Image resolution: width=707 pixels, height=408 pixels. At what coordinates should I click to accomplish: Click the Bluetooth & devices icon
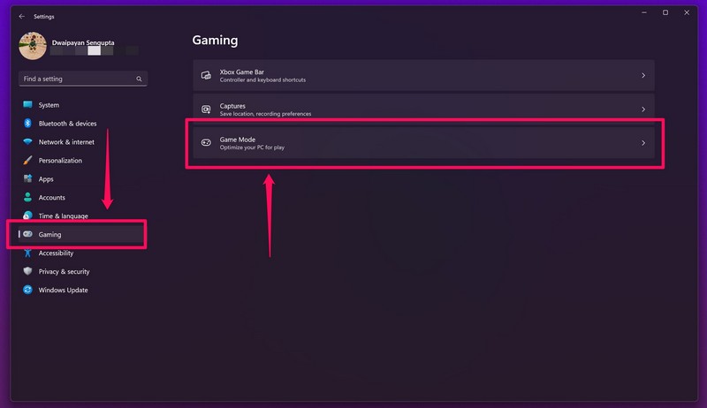click(27, 124)
